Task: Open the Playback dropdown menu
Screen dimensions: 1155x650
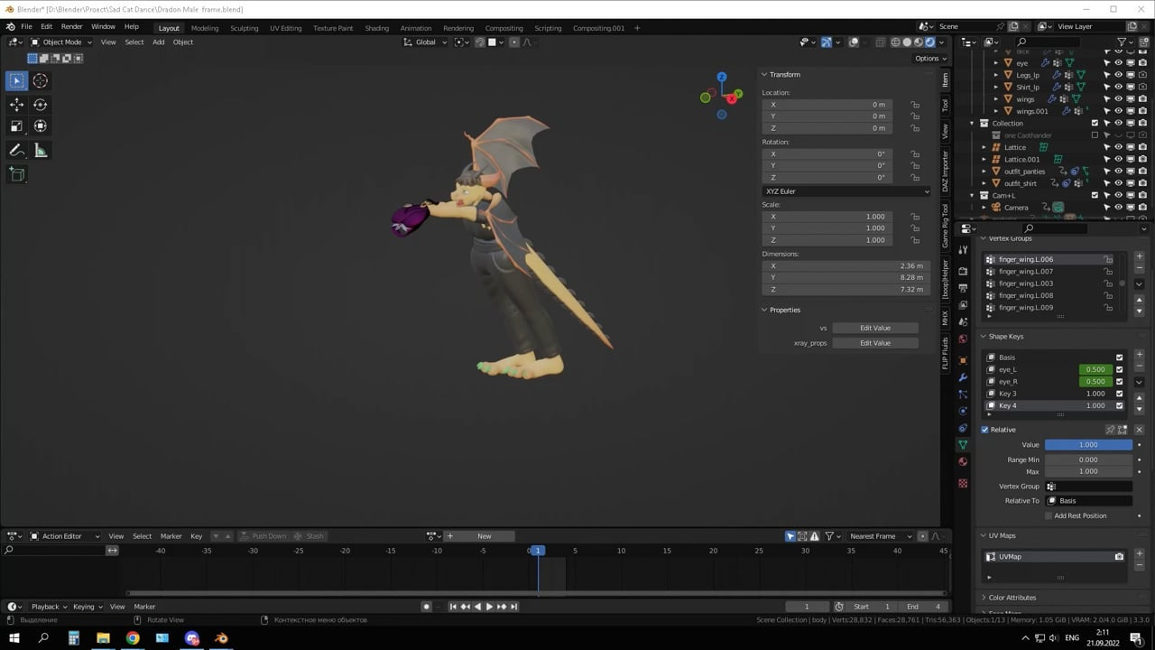Action: click(49, 607)
